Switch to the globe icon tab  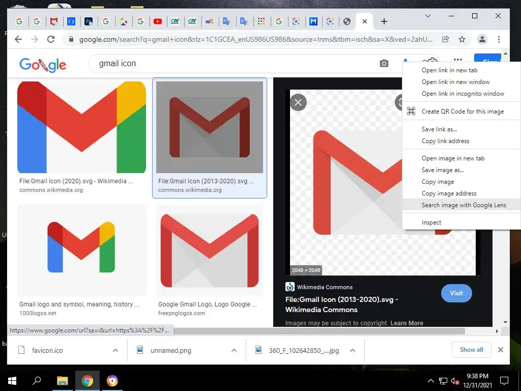coord(347,21)
